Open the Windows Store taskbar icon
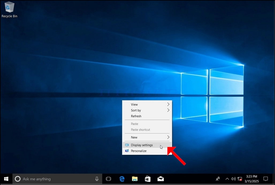The height and width of the screenshot is (185, 275). click(148, 179)
